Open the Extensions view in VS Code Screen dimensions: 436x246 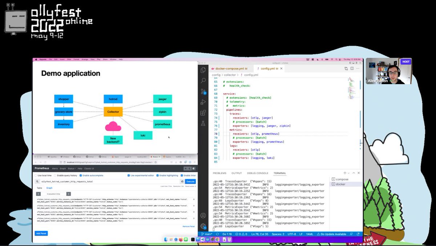click(203, 113)
